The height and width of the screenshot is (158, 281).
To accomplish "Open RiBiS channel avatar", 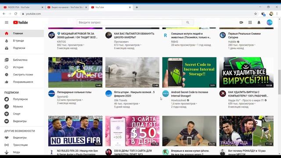I will tap(166, 35).
